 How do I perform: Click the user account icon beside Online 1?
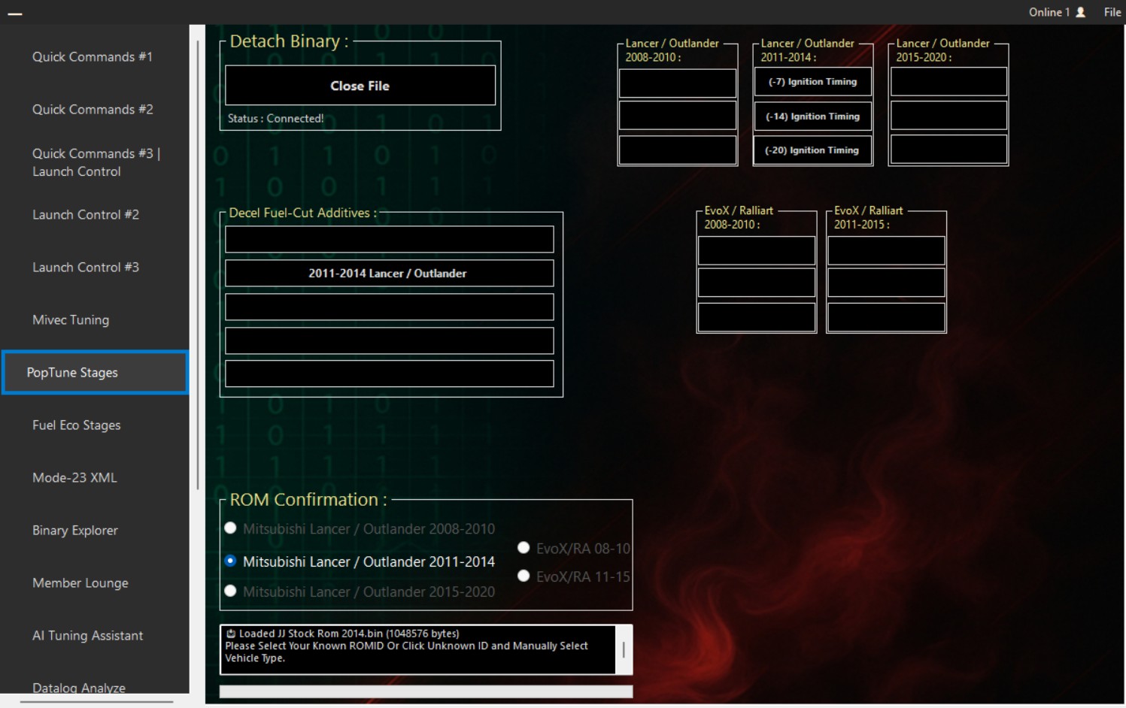[1081, 12]
